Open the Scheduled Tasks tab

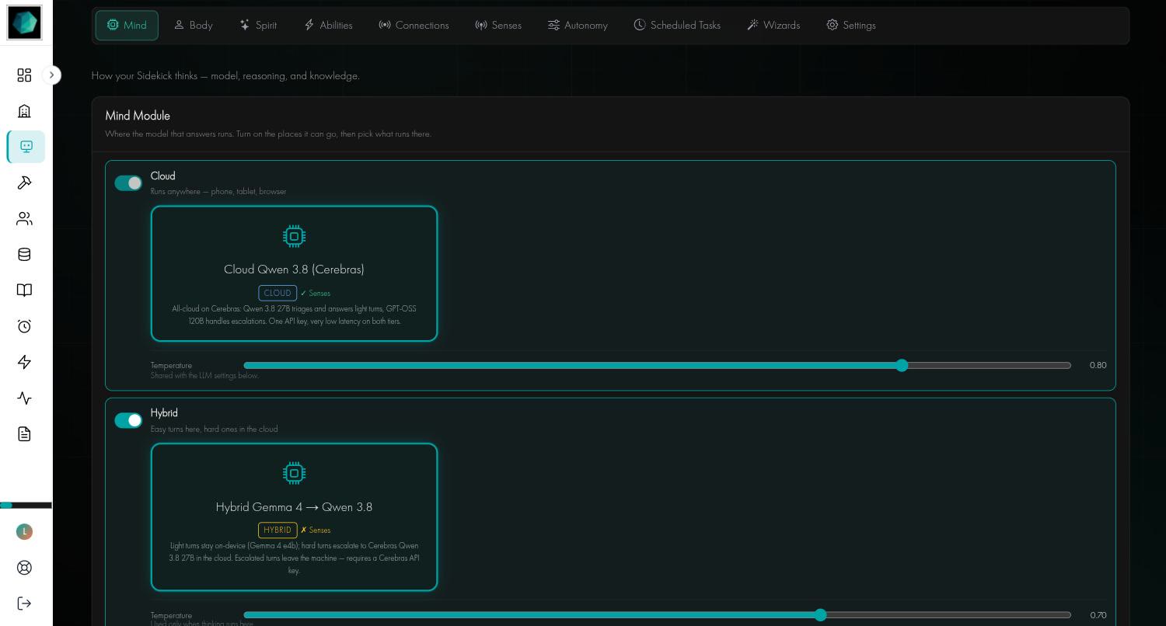677,26
